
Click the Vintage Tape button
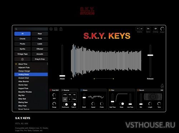tap(23, 54)
